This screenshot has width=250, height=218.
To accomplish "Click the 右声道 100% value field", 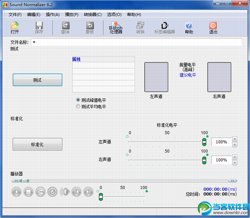I will click(221, 160).
